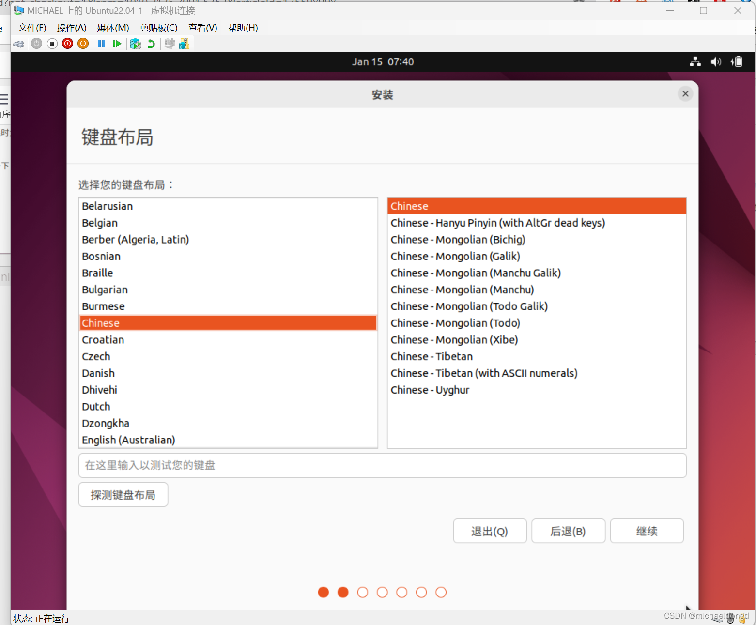Click the 后退(B) button
Screen dimensions: 756x625
569,531
